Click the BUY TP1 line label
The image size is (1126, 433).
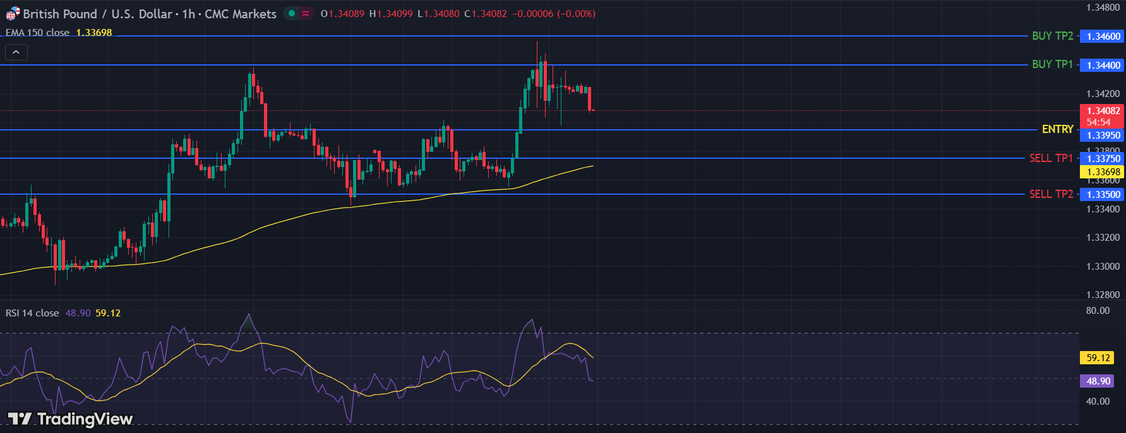click(1052, 64)
